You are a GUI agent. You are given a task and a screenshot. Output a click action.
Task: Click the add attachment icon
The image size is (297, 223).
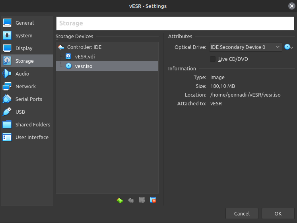(142, 200)
